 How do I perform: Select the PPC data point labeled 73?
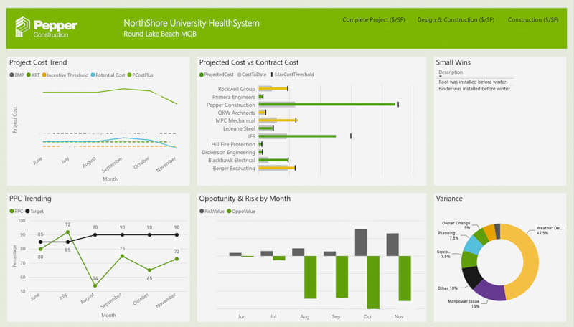pos(177,259)
